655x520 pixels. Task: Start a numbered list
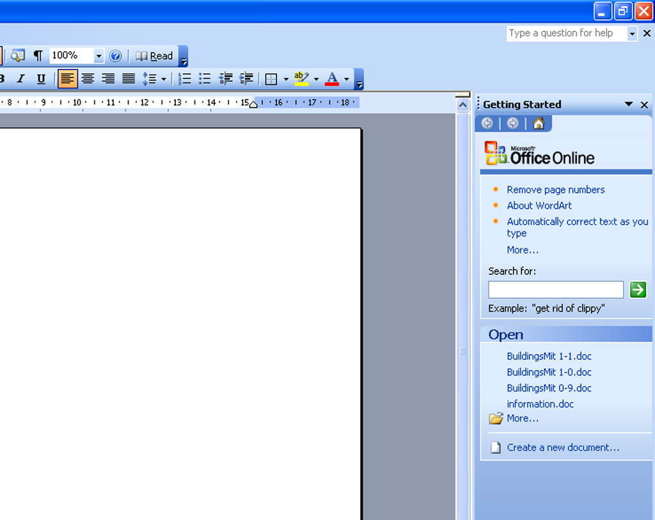click(x=184, y=79)
